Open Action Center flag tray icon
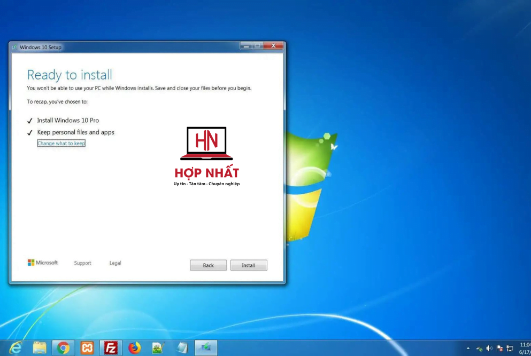Image resolution: width=531 pixels, height=356 pixels. click(499, 349)
